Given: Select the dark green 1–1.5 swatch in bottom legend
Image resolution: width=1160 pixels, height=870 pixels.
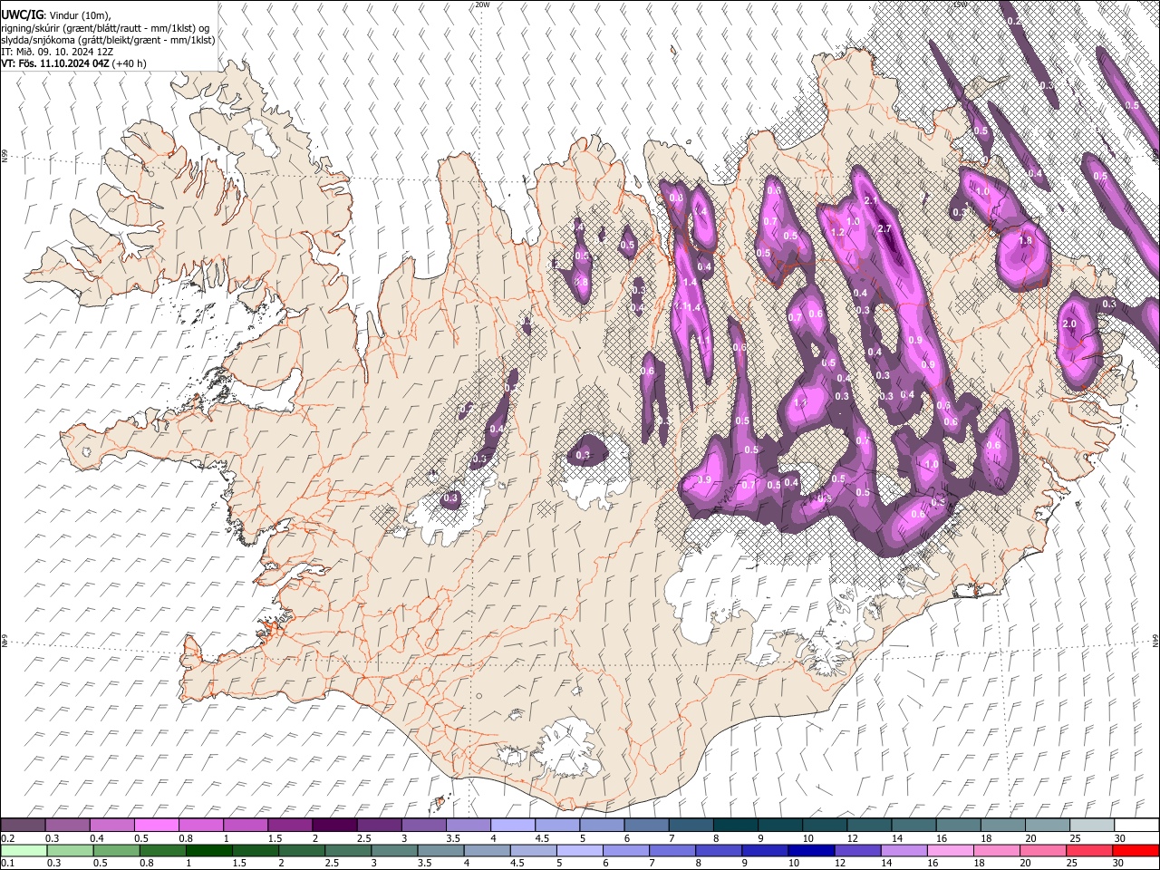Looking at the screenshot, I should click(x=208, y=850).
